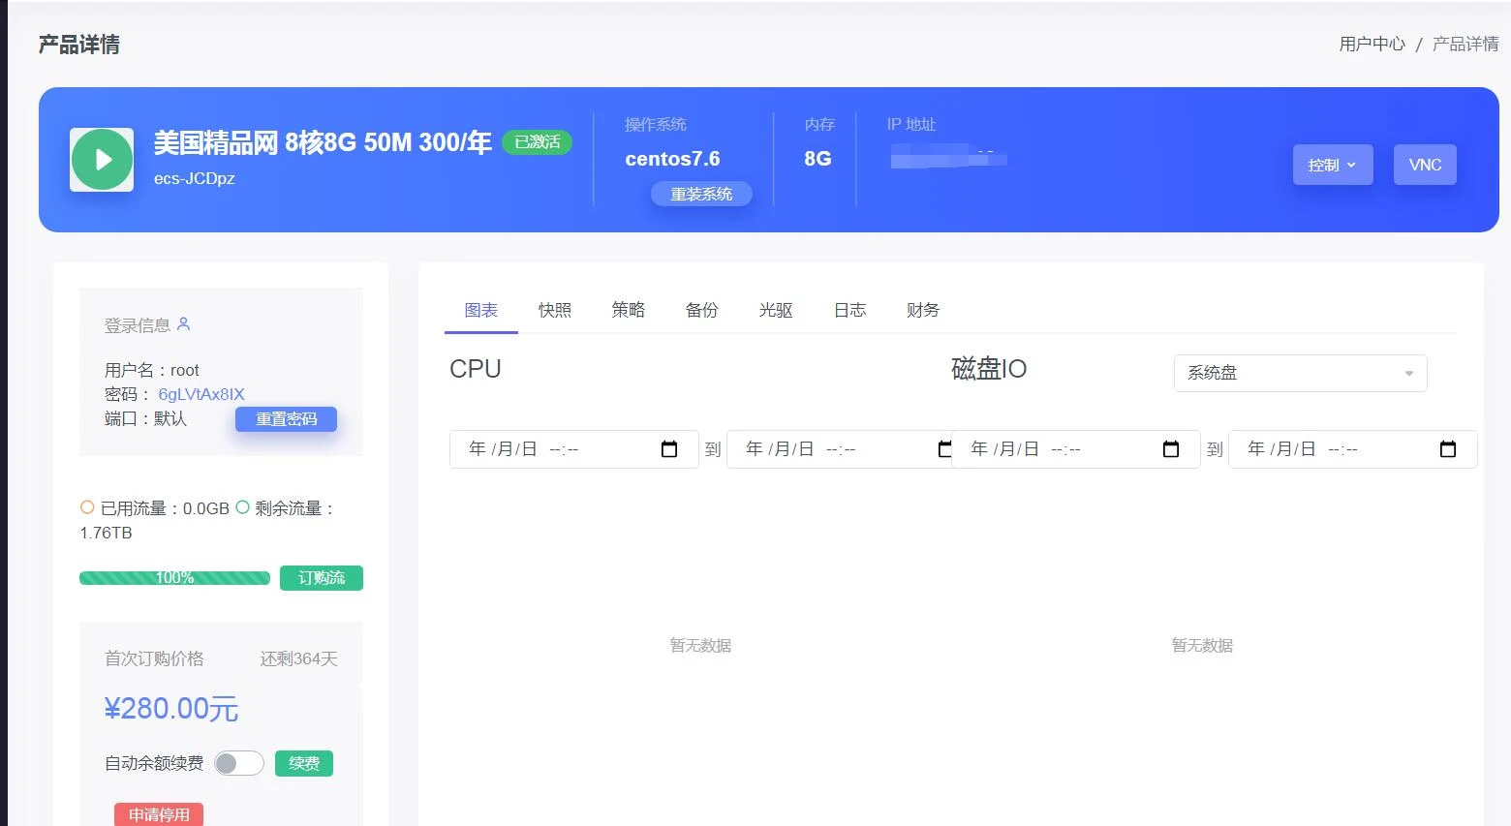Enable the 自动余额续费 switch
Screen dimensions: 1511x826
click(238, 763)
